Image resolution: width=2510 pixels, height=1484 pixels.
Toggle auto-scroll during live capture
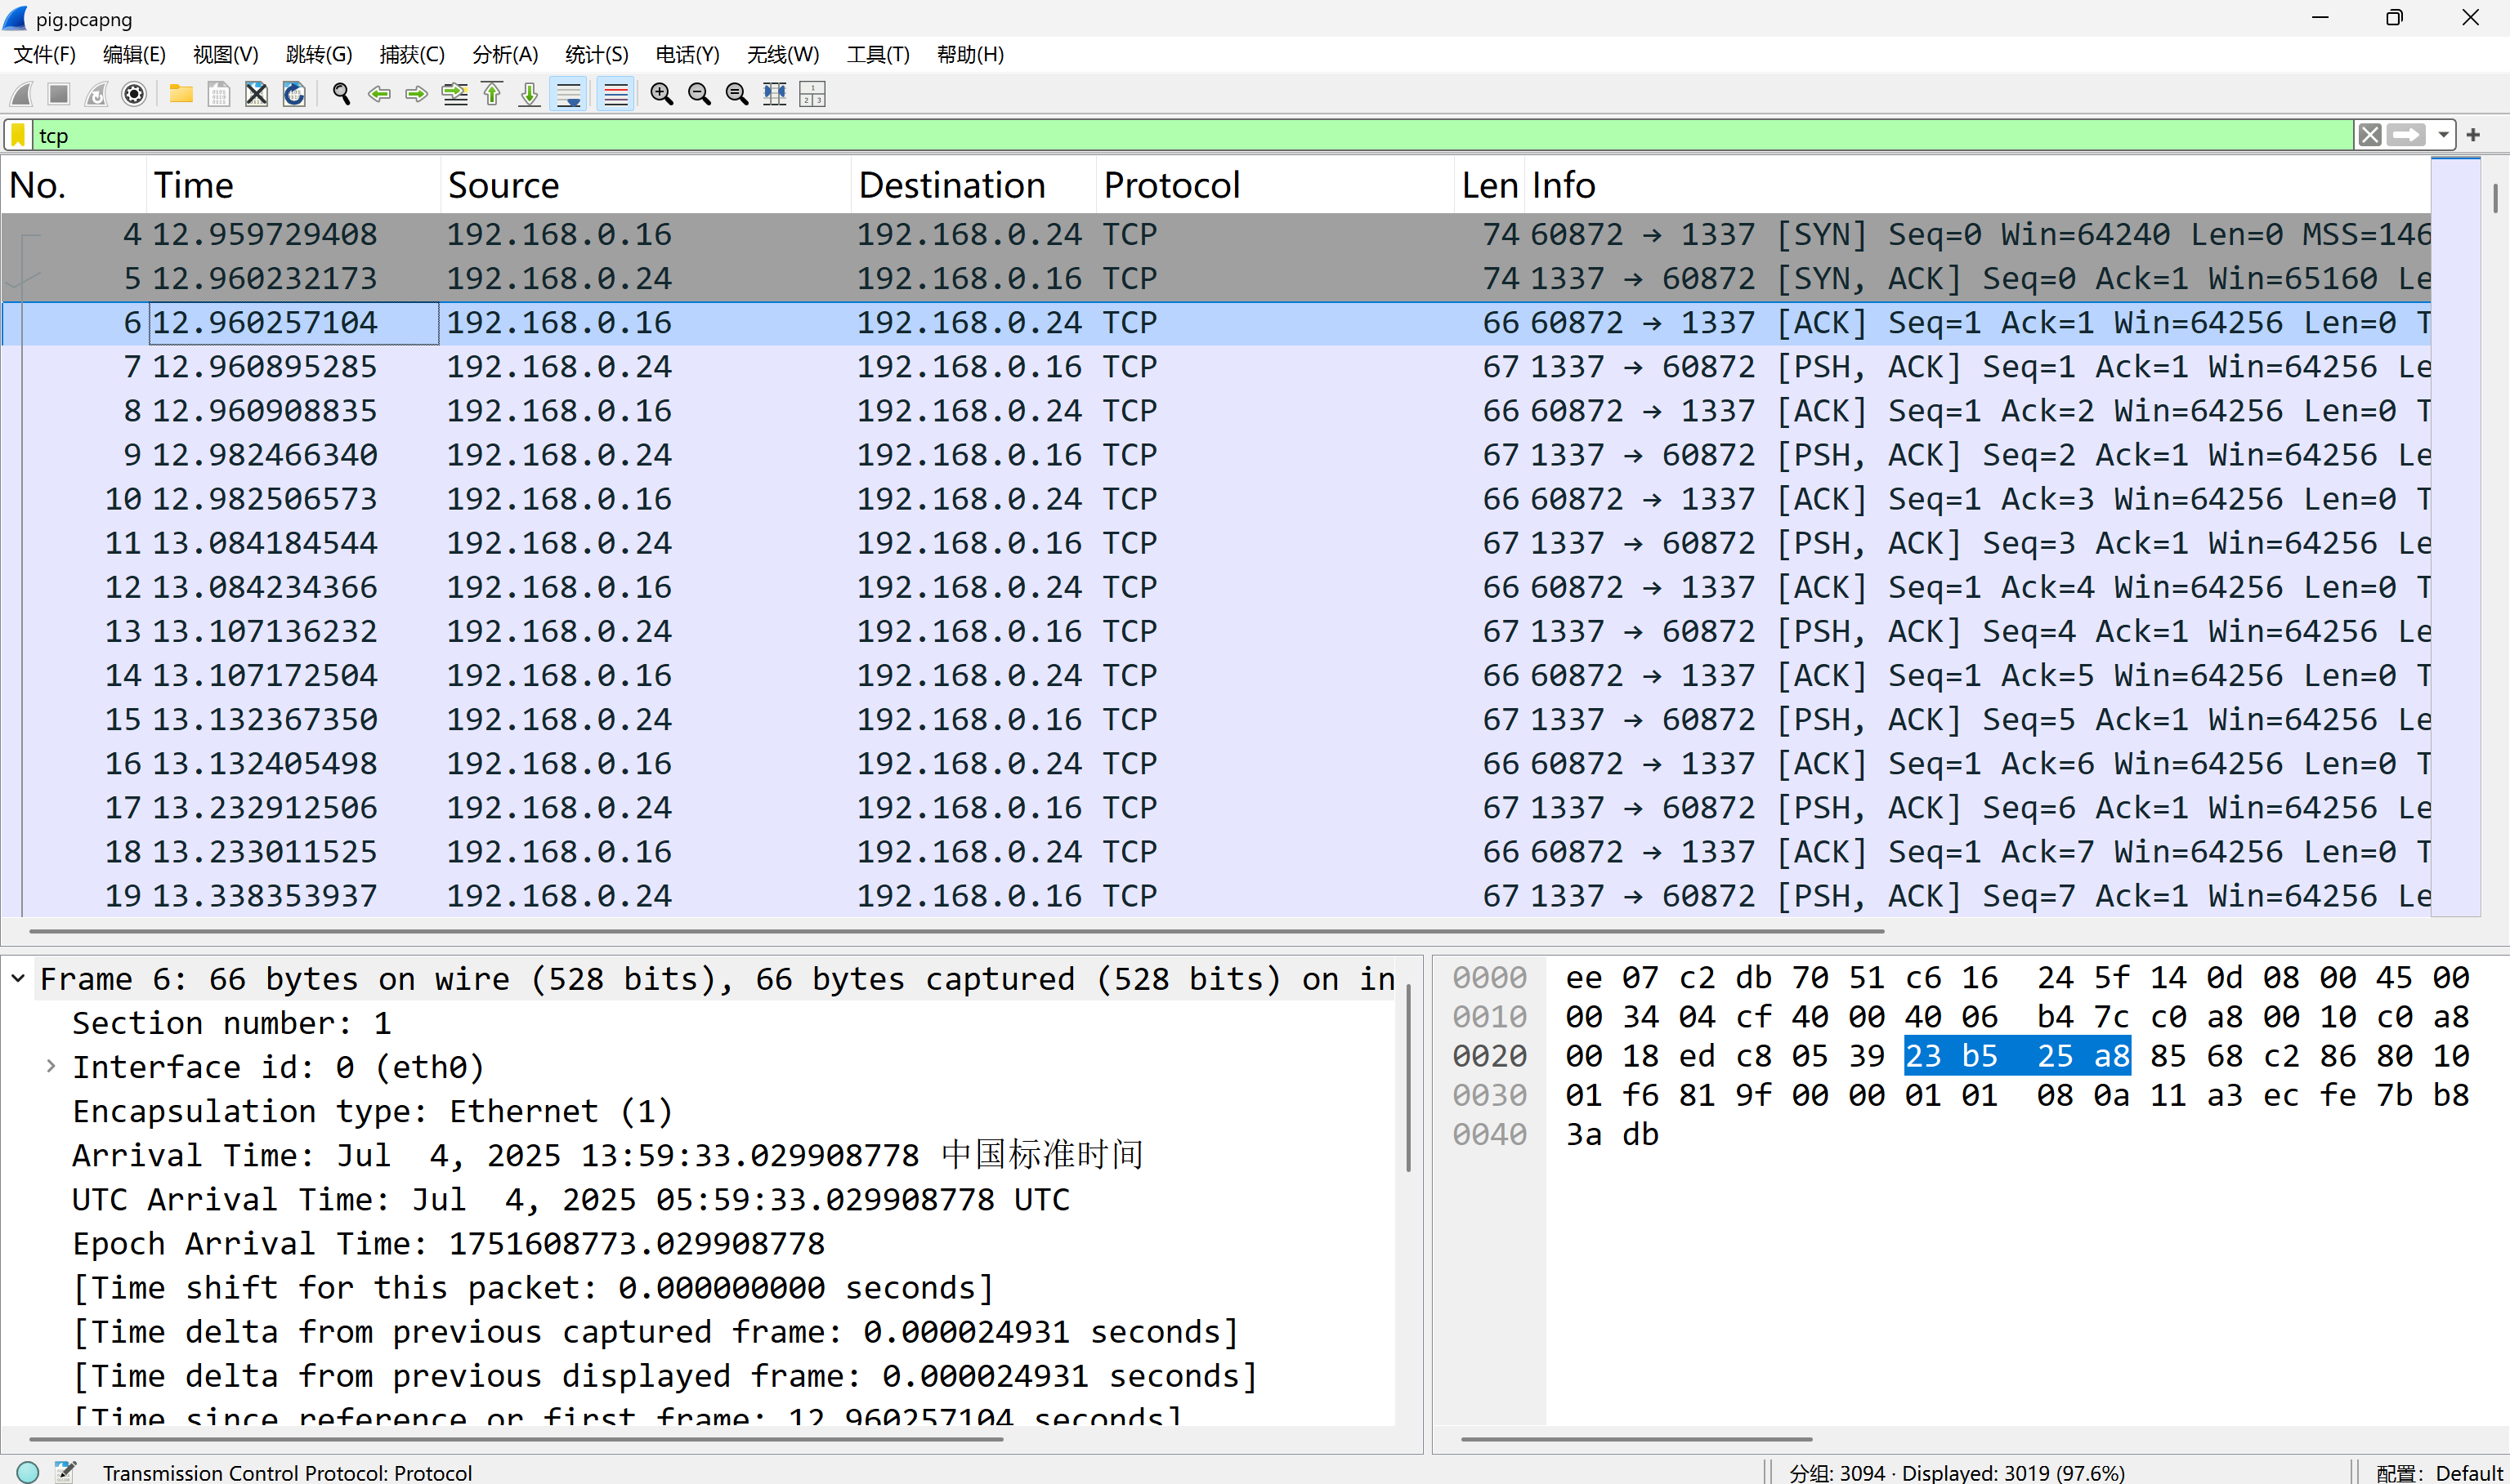coord(568,94)
